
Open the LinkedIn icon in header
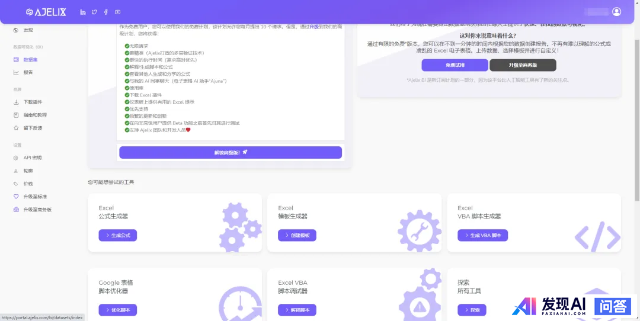click(x=83, y=12)
